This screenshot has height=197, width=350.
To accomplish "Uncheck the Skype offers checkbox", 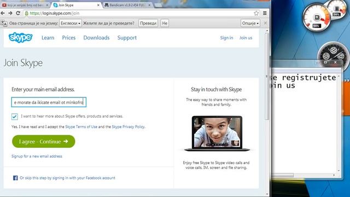I will pos(15,117).
